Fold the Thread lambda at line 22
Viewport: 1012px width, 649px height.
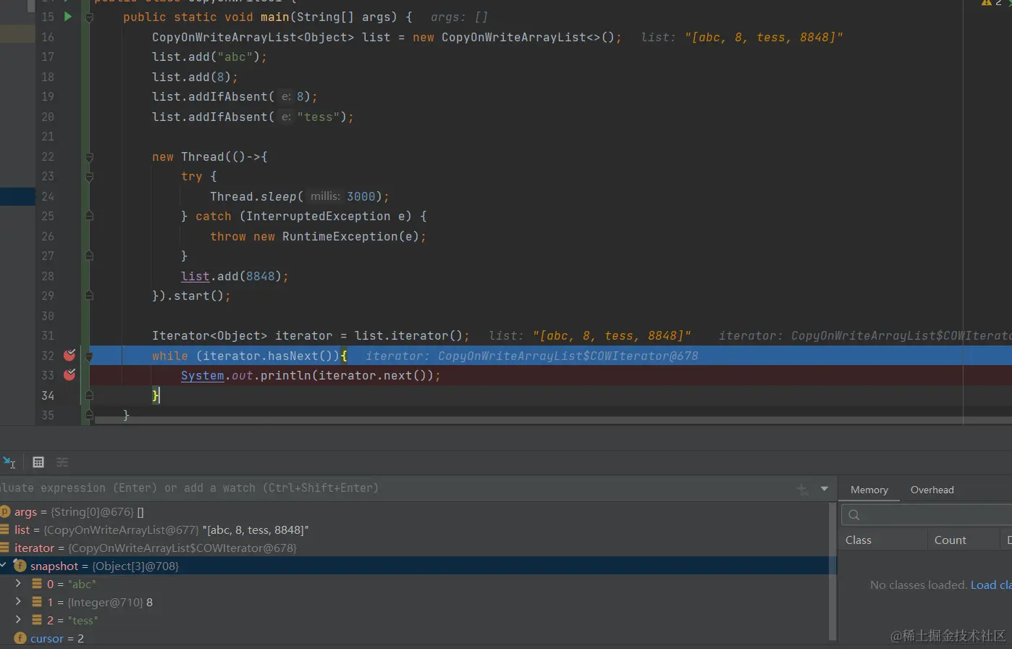click(89, 156)
